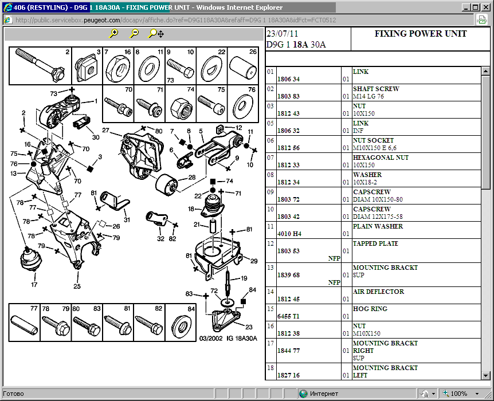Image resolution: width=494 pixels, height=401 pixels.
Task: Click part number 4010 H4 plain washer
Action: click(x=288, y=234)
